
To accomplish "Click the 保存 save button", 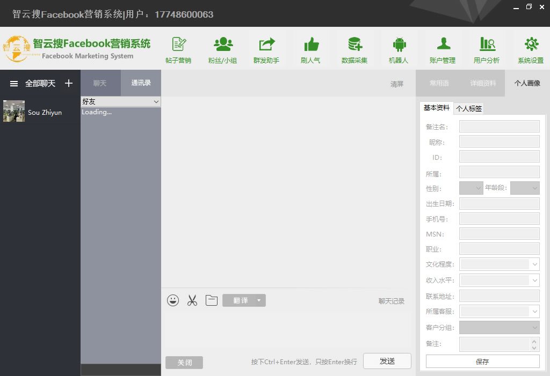I will pos(483,362).
